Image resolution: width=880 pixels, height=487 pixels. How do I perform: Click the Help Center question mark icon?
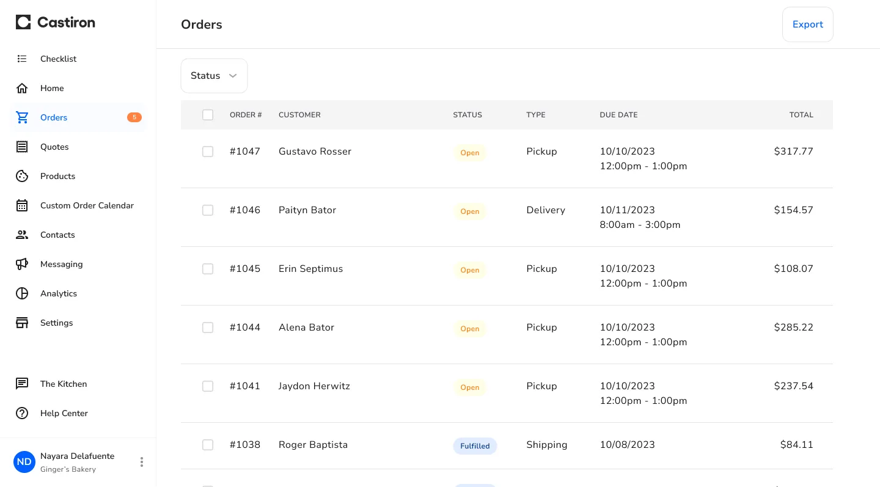22,413
